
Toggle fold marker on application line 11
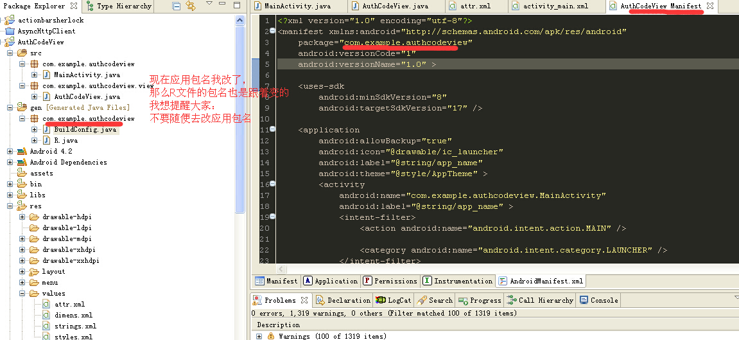[x=273, y=129]
